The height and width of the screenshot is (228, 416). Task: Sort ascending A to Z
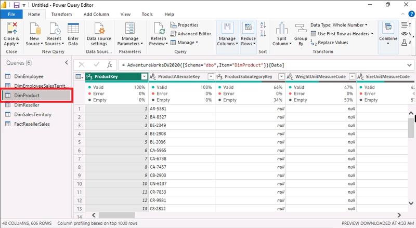pyautogui.click(x=263, y=24)
